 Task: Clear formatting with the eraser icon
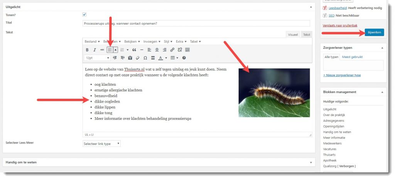pos(138,58)
